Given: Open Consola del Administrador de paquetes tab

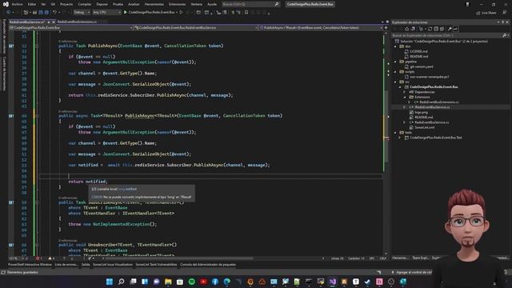Looking at the screenshot, I should (x=208, y=265).
